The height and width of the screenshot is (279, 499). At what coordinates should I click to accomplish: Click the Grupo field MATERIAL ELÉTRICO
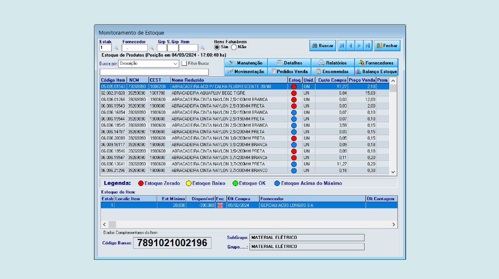point(307,247)
